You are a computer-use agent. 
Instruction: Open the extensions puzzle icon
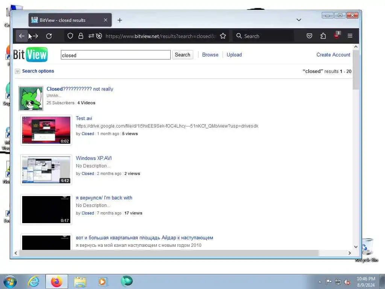[323, 36]
